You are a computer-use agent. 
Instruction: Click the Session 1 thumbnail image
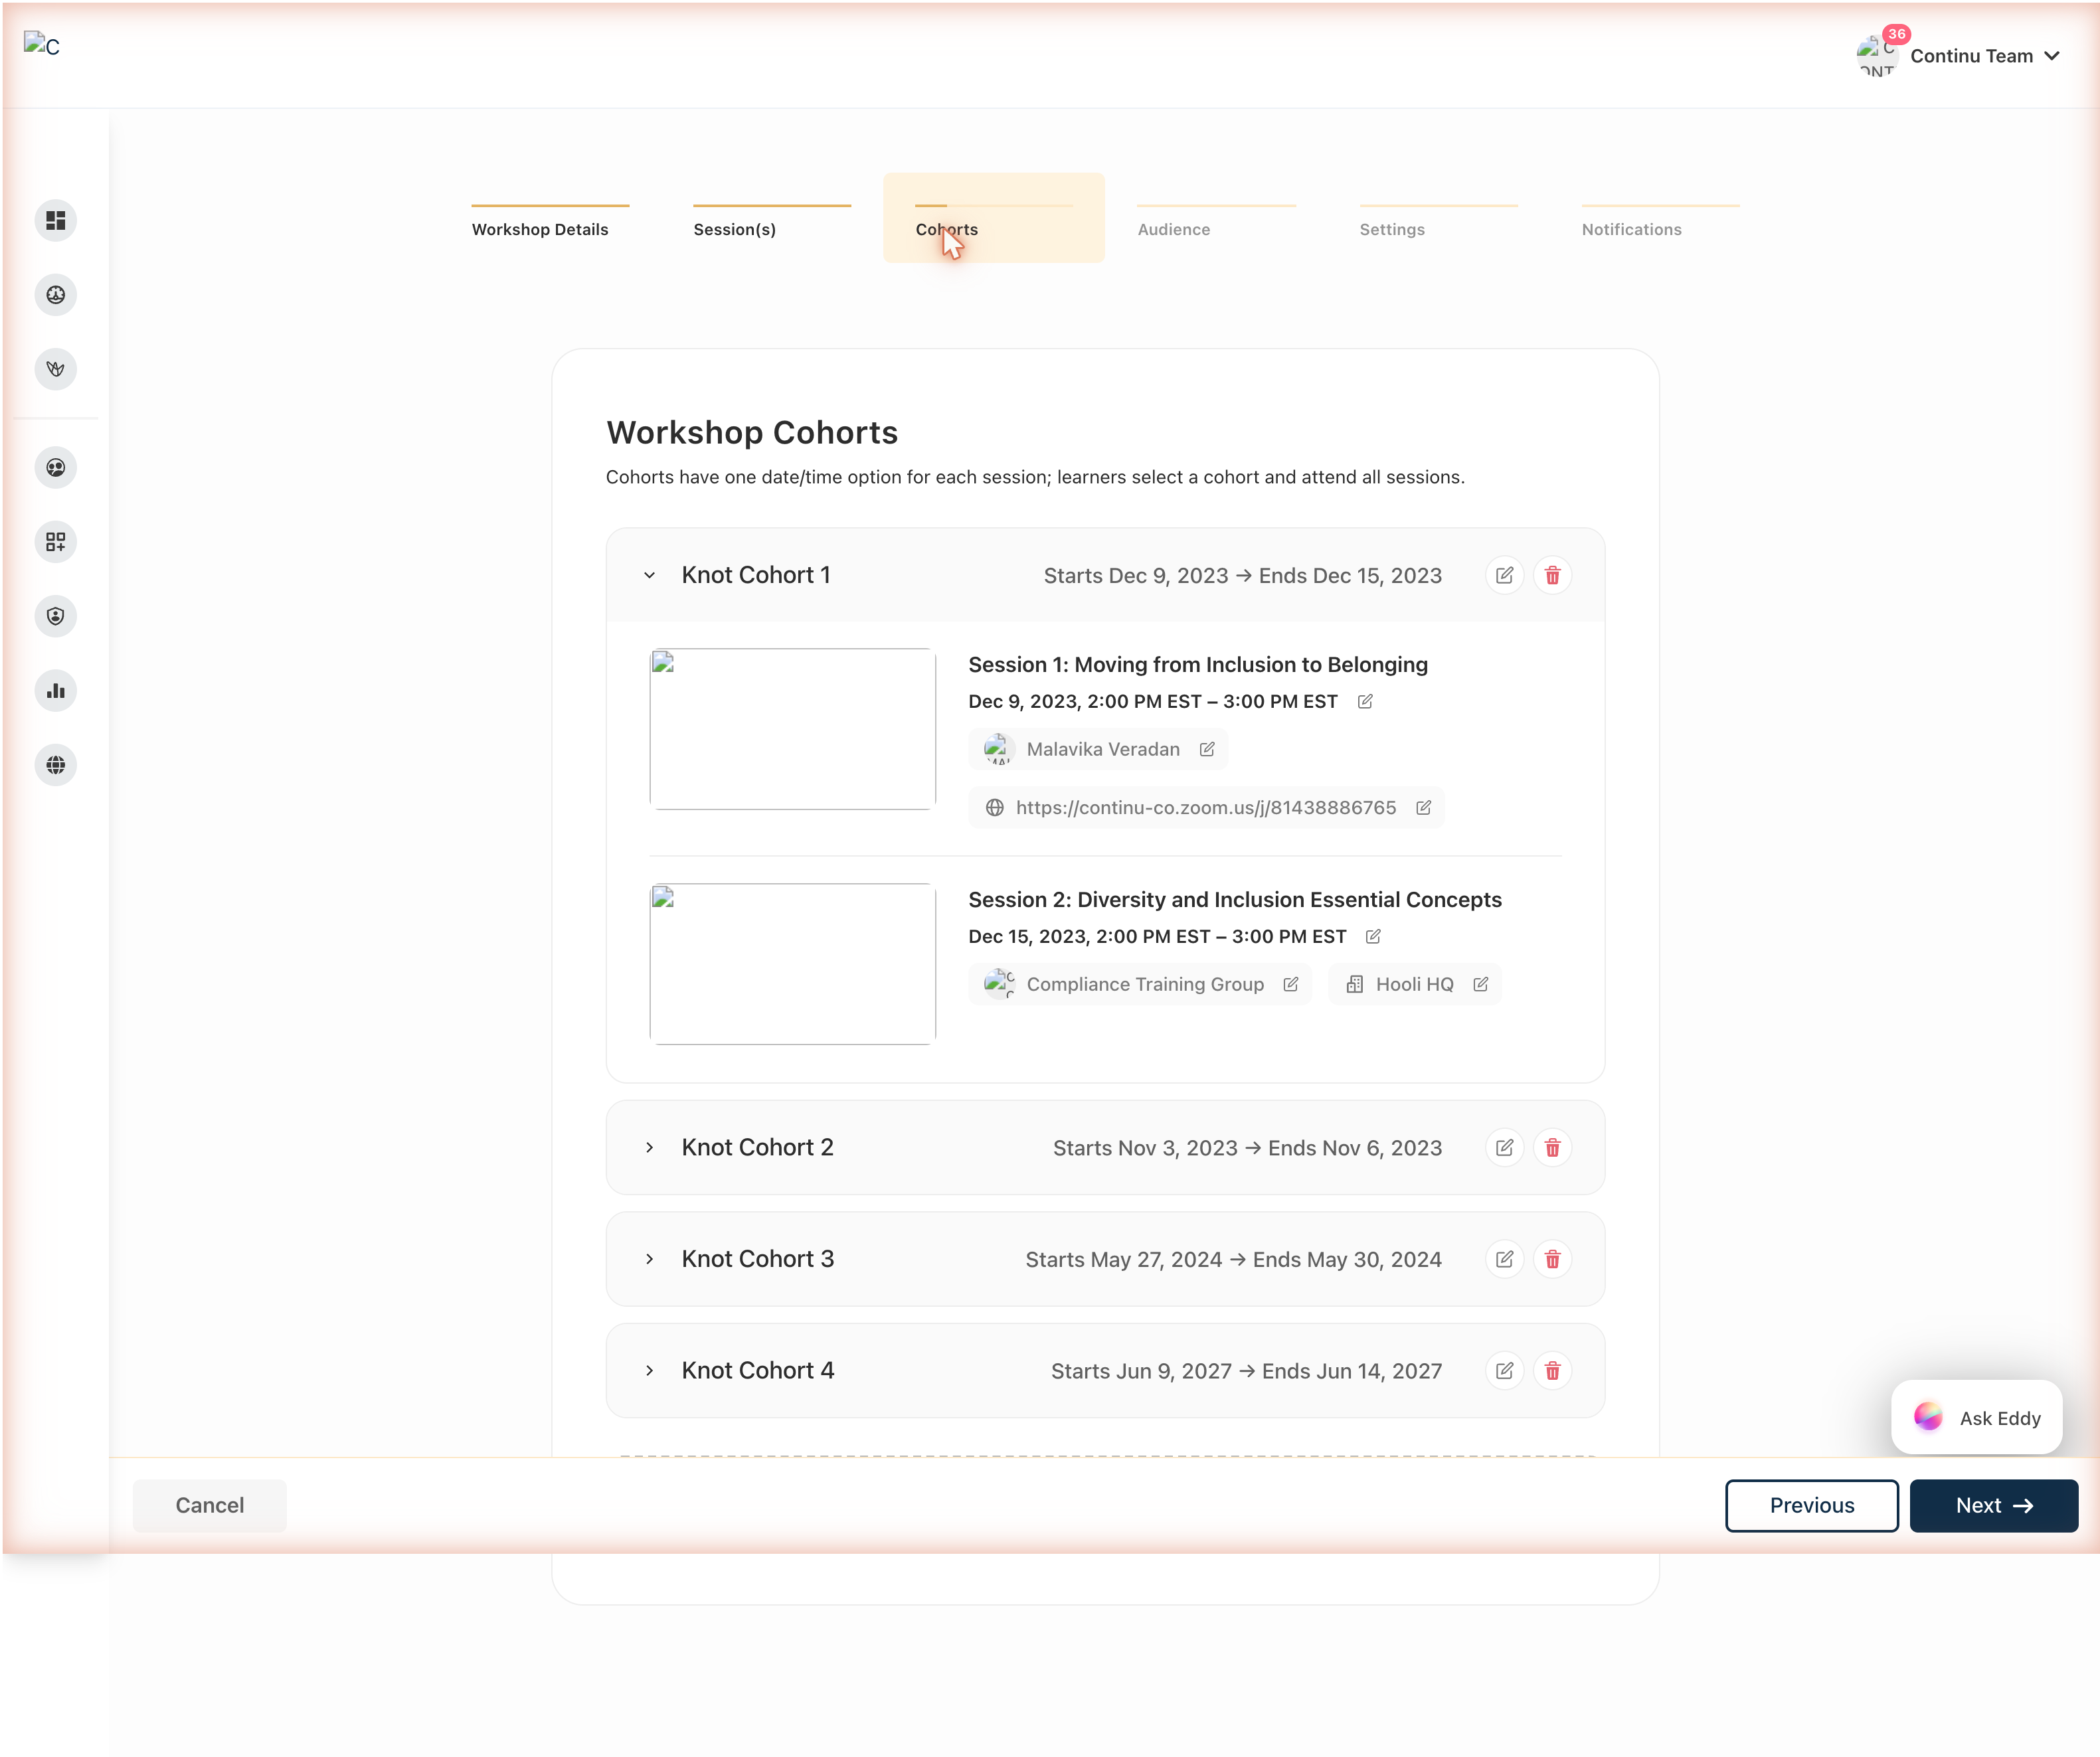tap(793, 729)
